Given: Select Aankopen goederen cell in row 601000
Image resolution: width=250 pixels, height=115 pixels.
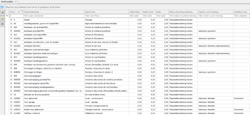Looking at the screenshot, I should pos(215,38).
